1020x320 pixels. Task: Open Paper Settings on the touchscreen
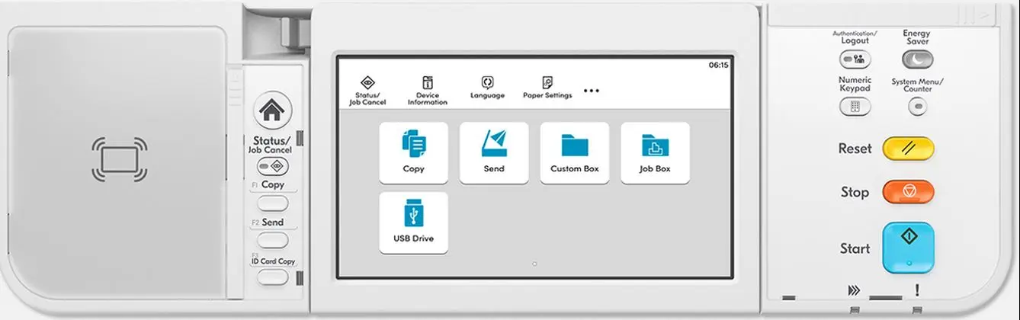pyautogui.click(x=547, y=88)
